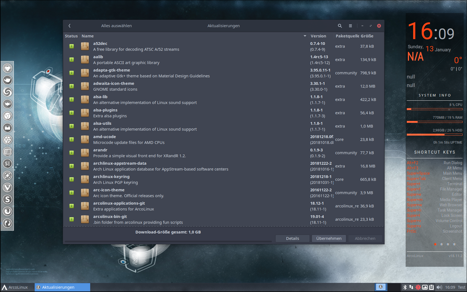This screenshot has width=467, height=292.
Task: Click the Übernehmen button
Action: click(x=329, y=238)
